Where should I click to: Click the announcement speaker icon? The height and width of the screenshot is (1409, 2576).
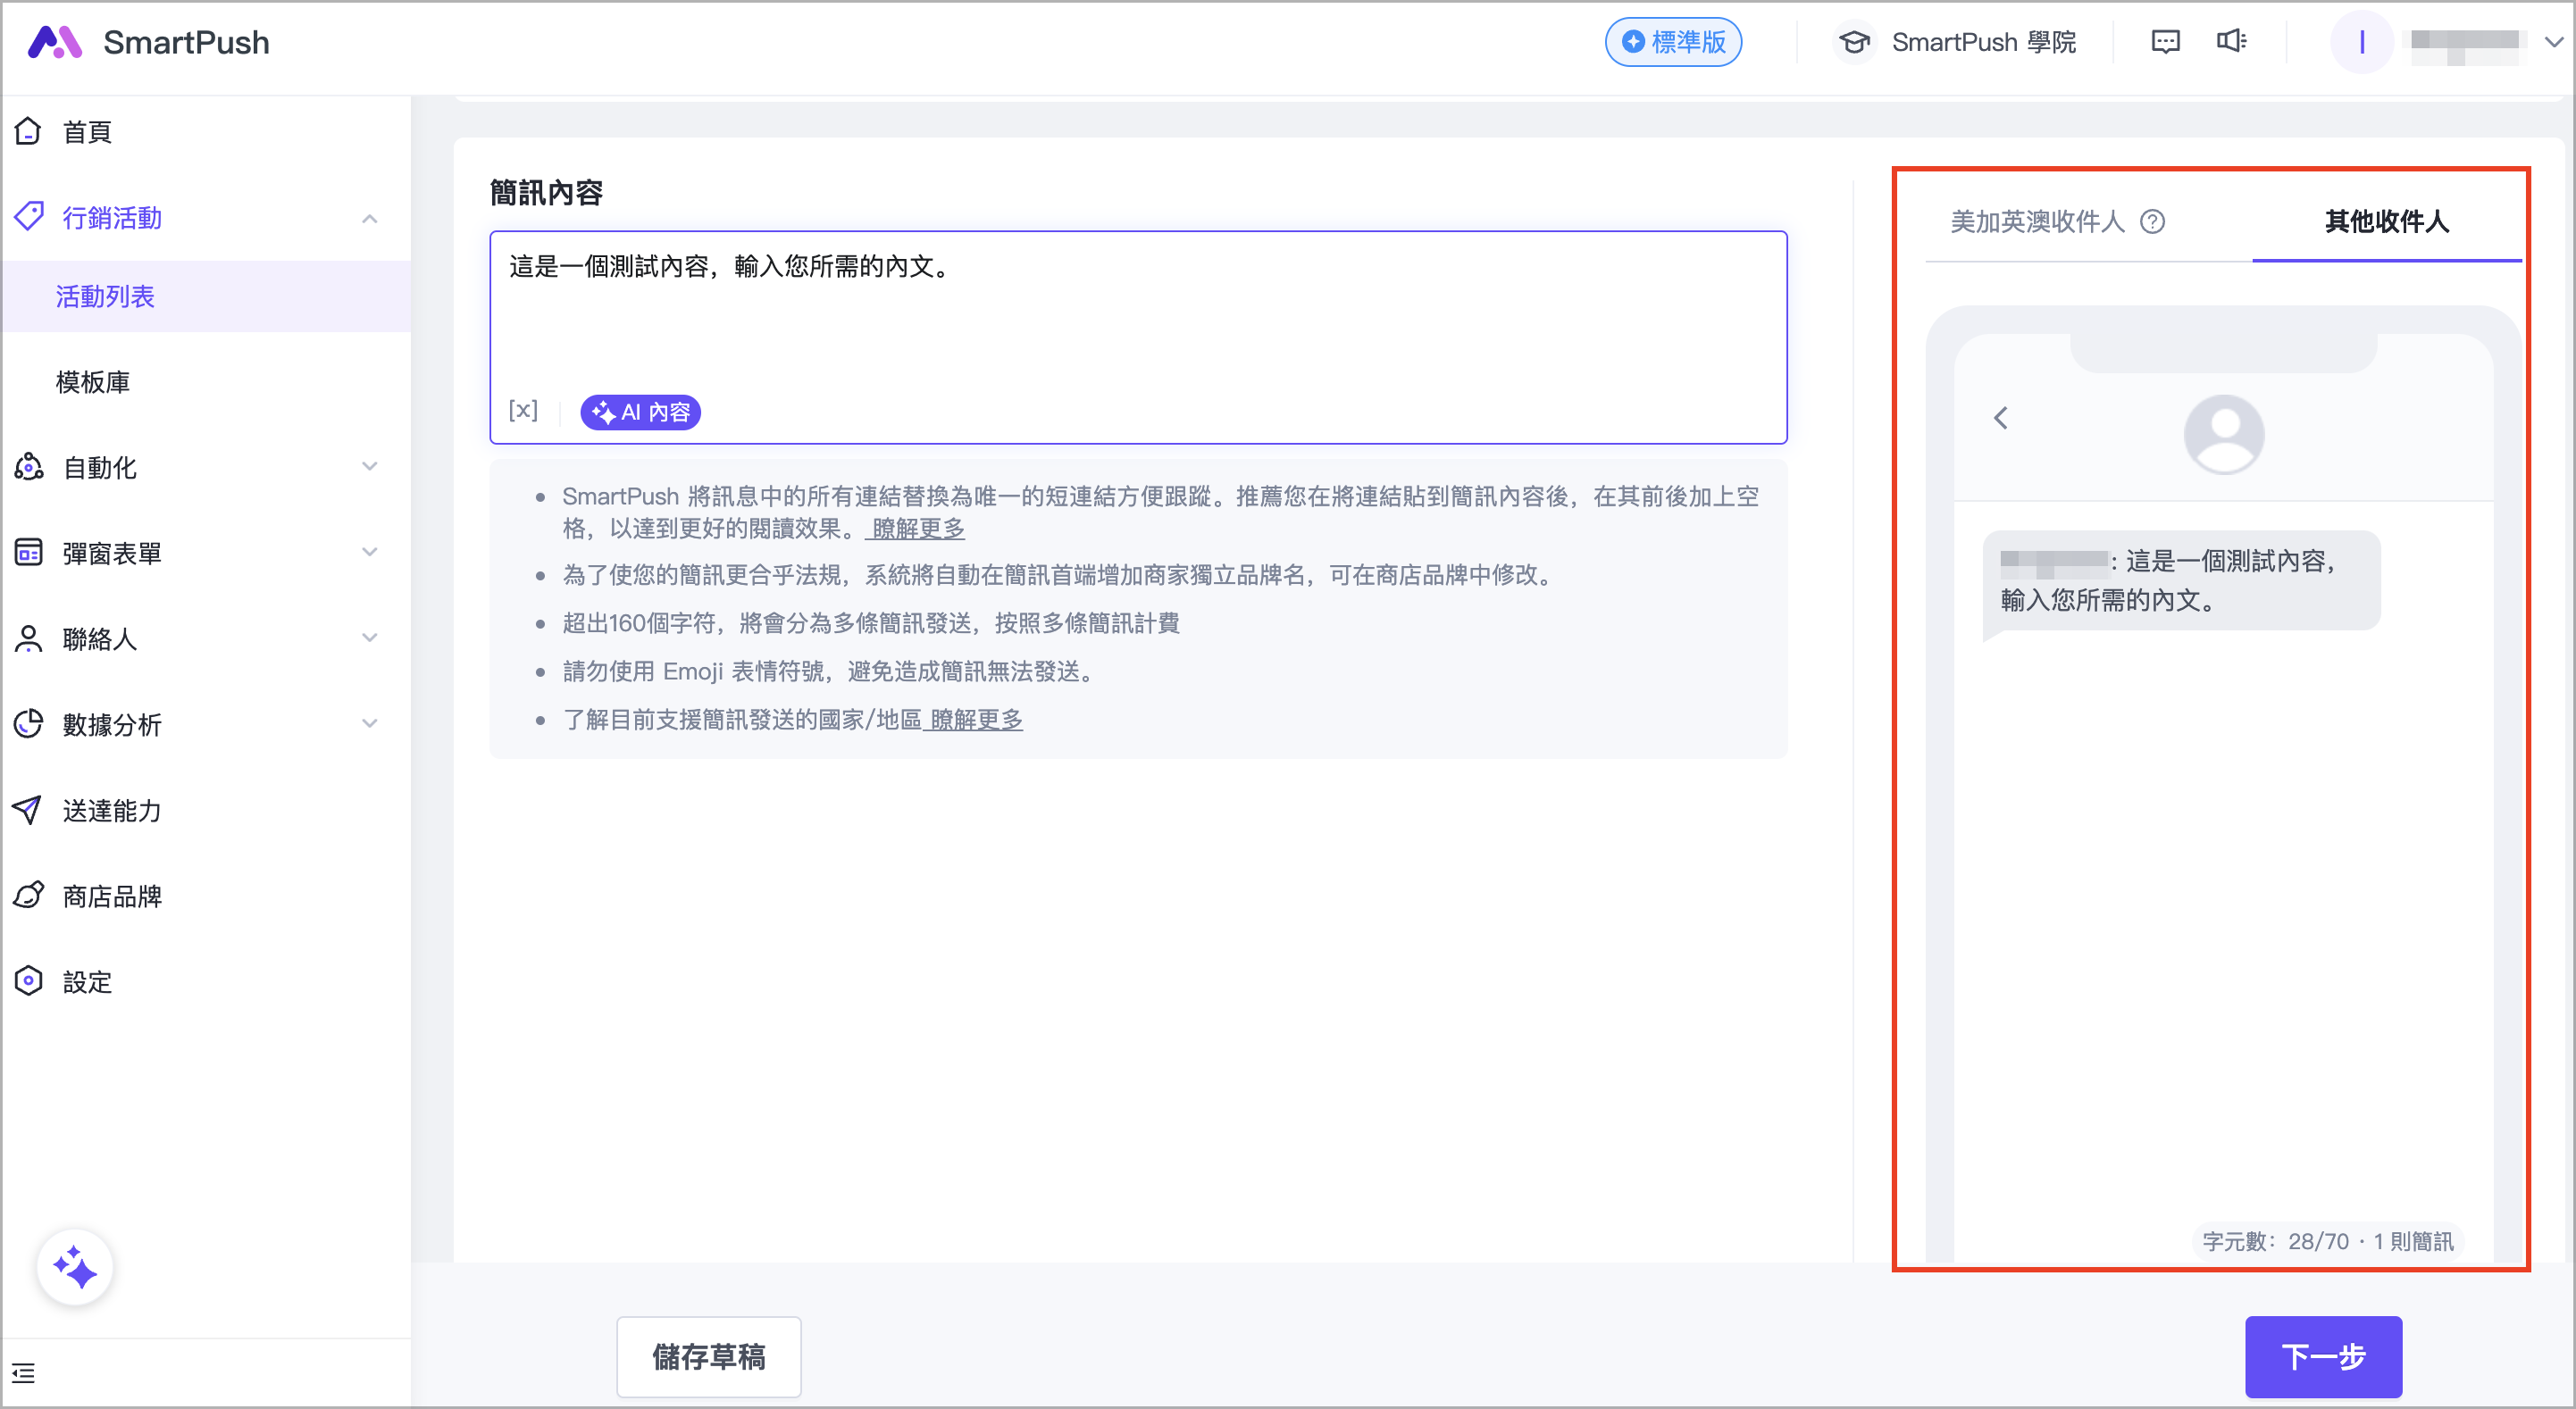click(2231, 42)
